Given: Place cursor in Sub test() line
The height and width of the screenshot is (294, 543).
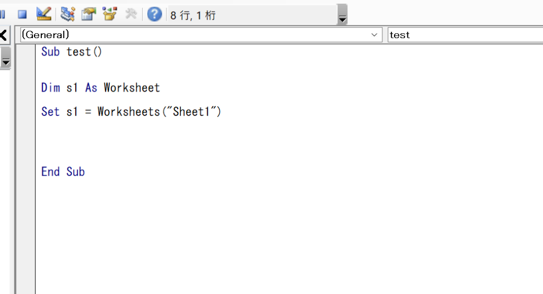Looking at the screenshot, I should (72, 52).
